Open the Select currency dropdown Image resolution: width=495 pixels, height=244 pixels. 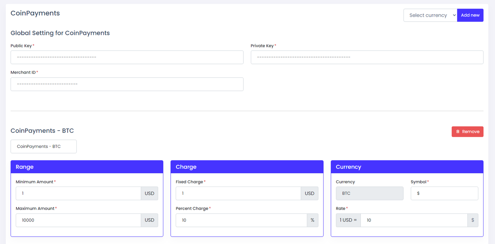pyautogui.click(x=430, y=15)
